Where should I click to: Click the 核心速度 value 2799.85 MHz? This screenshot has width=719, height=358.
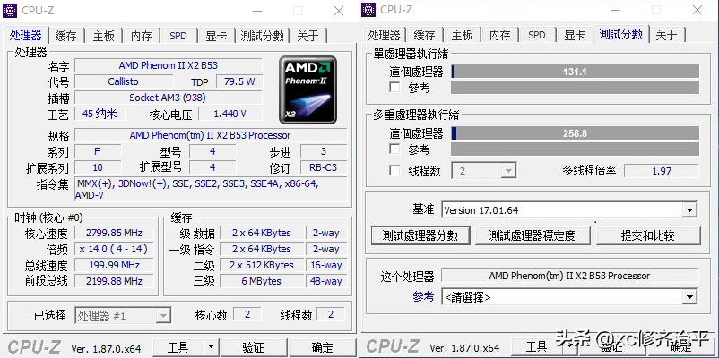[x=114, y=233]
